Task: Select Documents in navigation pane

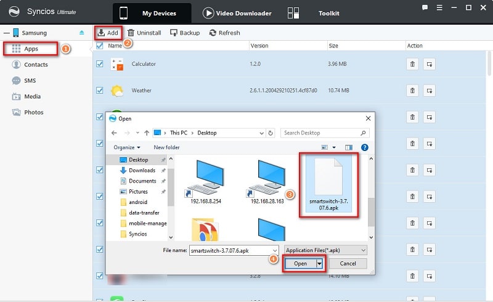Action: tap(142, 181)
